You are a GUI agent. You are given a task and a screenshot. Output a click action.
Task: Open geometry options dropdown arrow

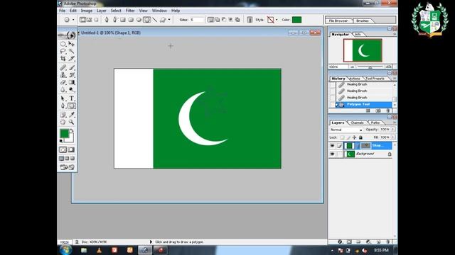coord(169,20)
